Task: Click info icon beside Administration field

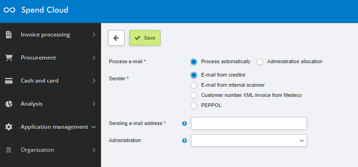Action: (x=185, y=141)
